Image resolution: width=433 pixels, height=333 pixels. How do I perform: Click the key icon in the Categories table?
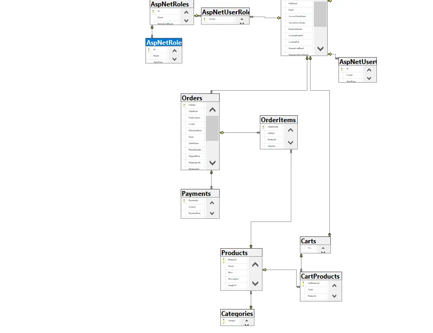coord(223,321)
